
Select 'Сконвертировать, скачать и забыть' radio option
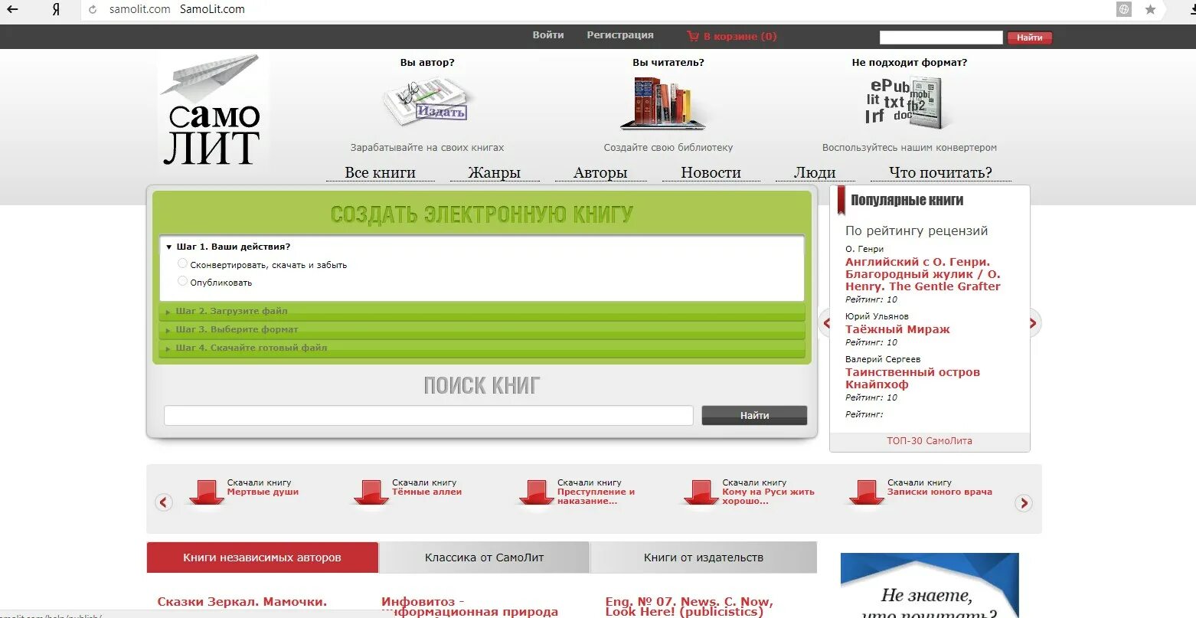[x=182, y=263]
